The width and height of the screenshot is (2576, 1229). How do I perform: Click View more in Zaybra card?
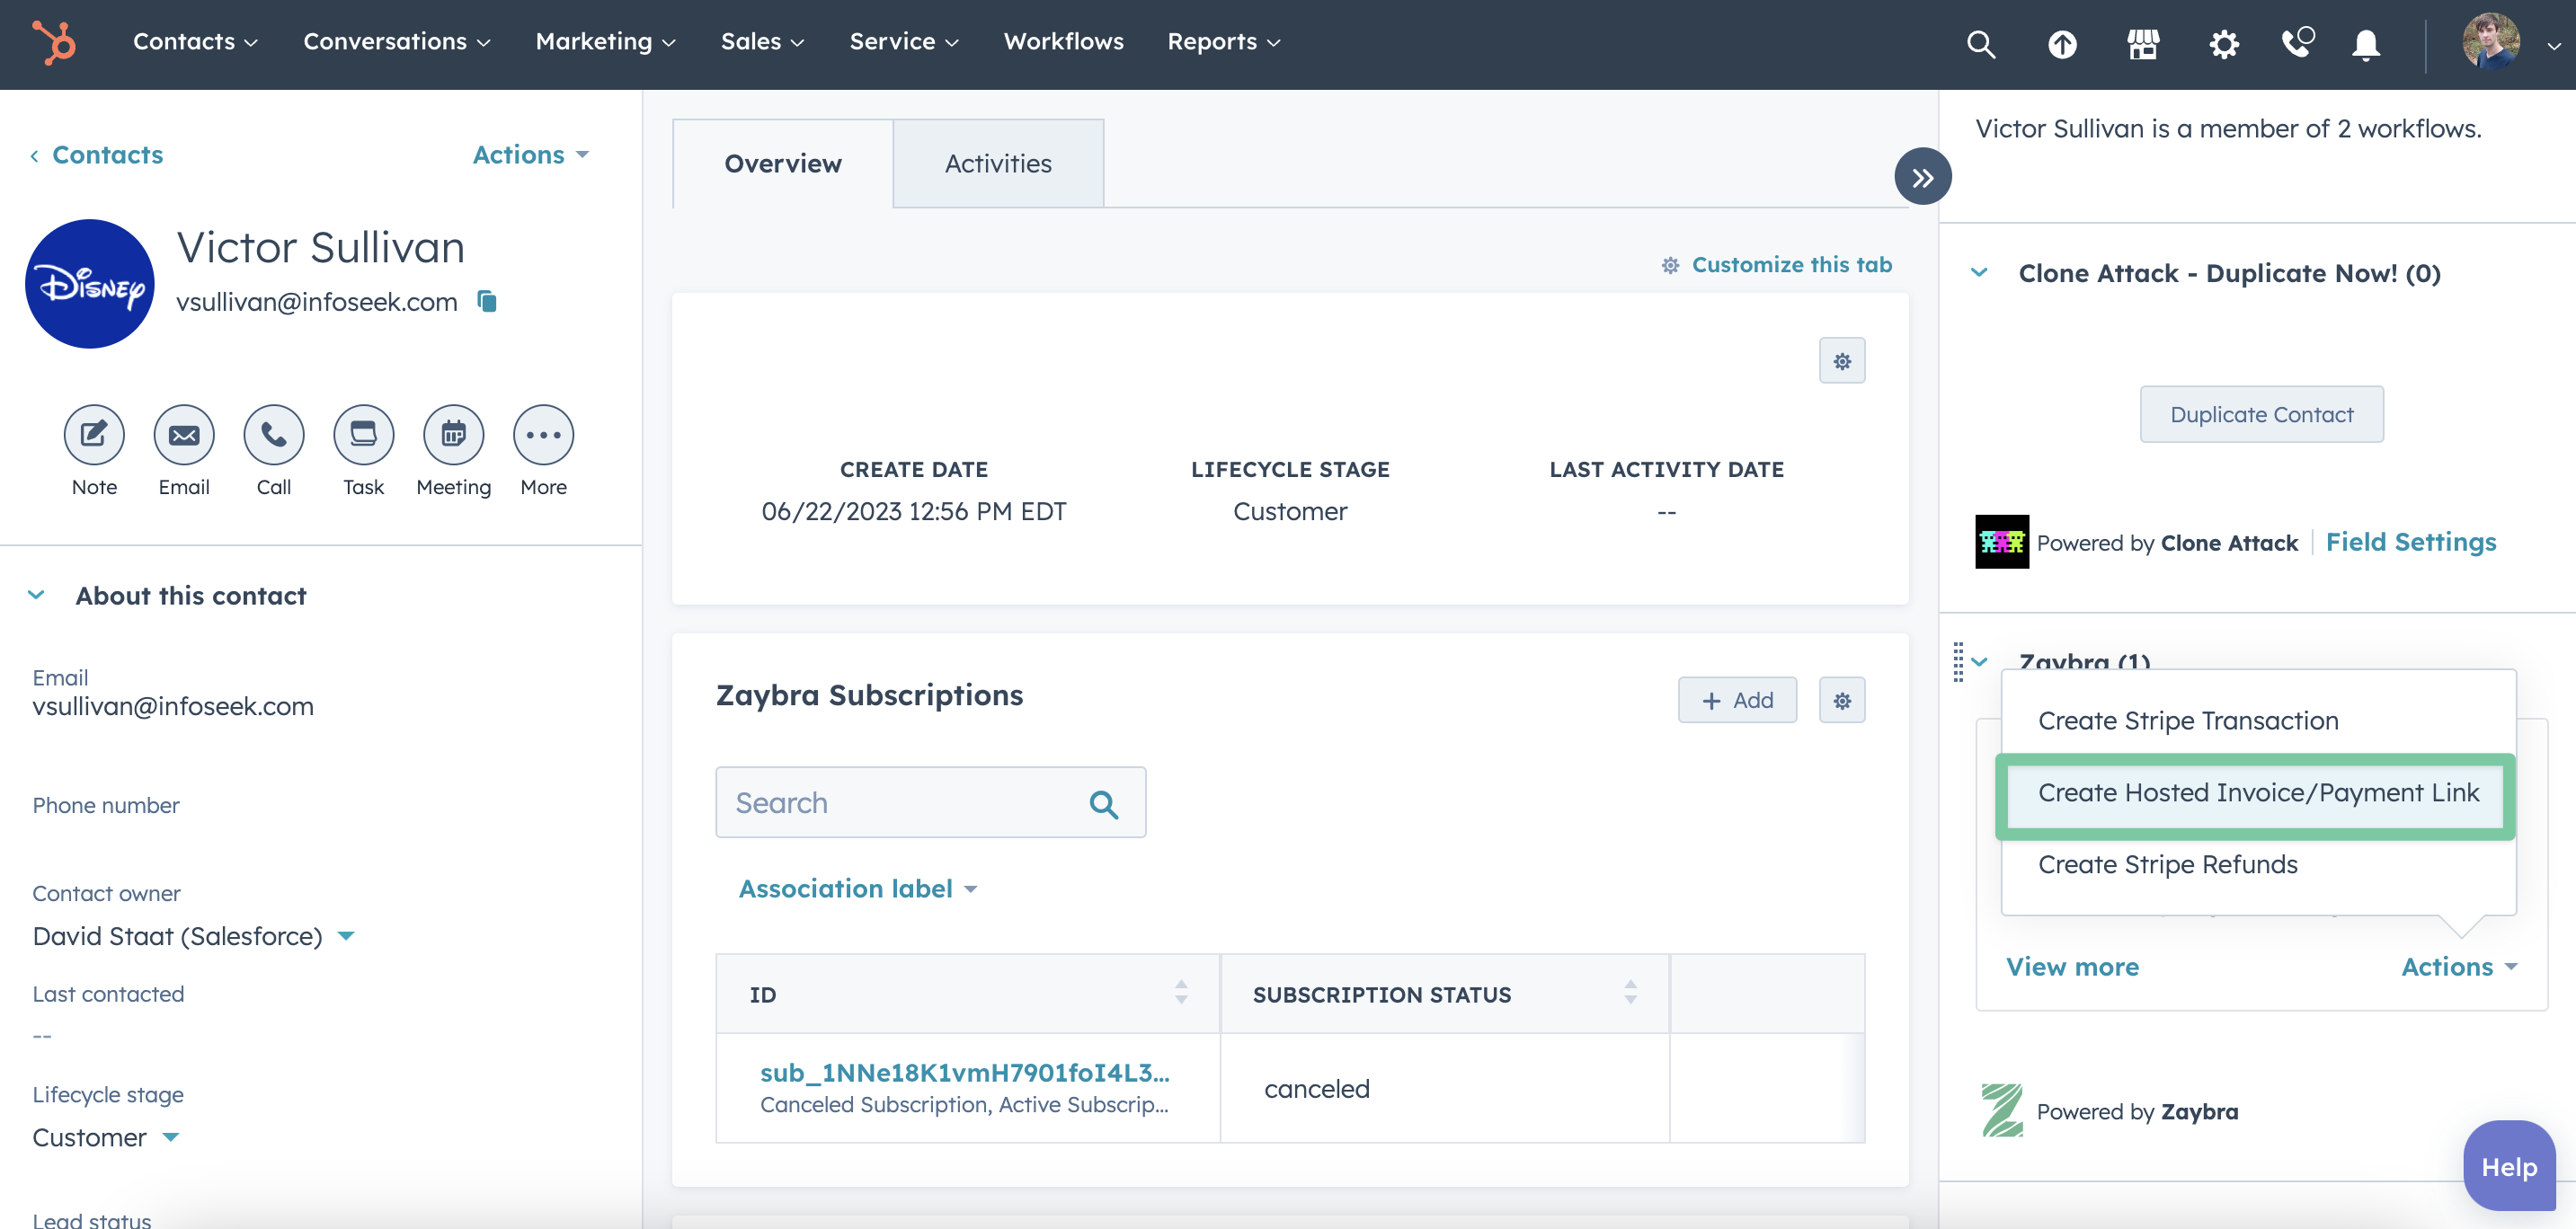click(x=2072, y=966)
